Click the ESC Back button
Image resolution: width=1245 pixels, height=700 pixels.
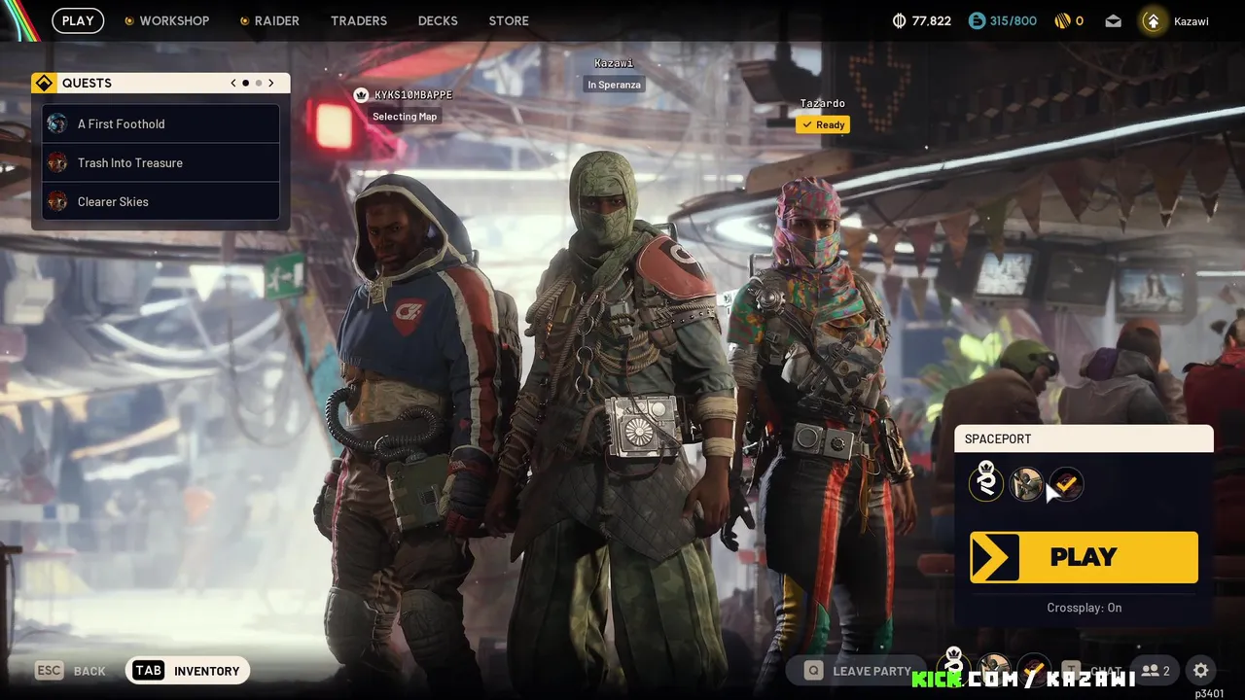(x=70, y=671)
